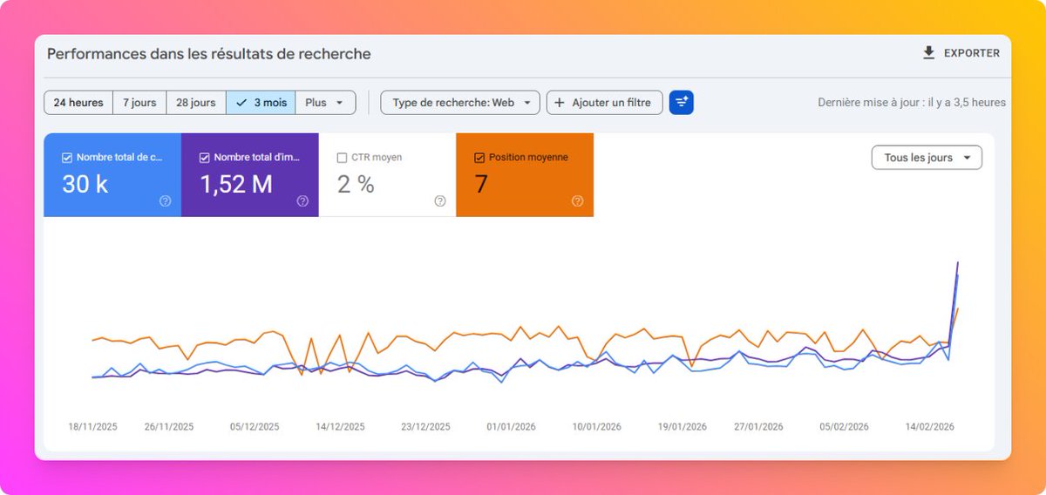Screen dimensions: 1046x495
Task: Click the Ajouter un filtre button
Action: point(604,103)
